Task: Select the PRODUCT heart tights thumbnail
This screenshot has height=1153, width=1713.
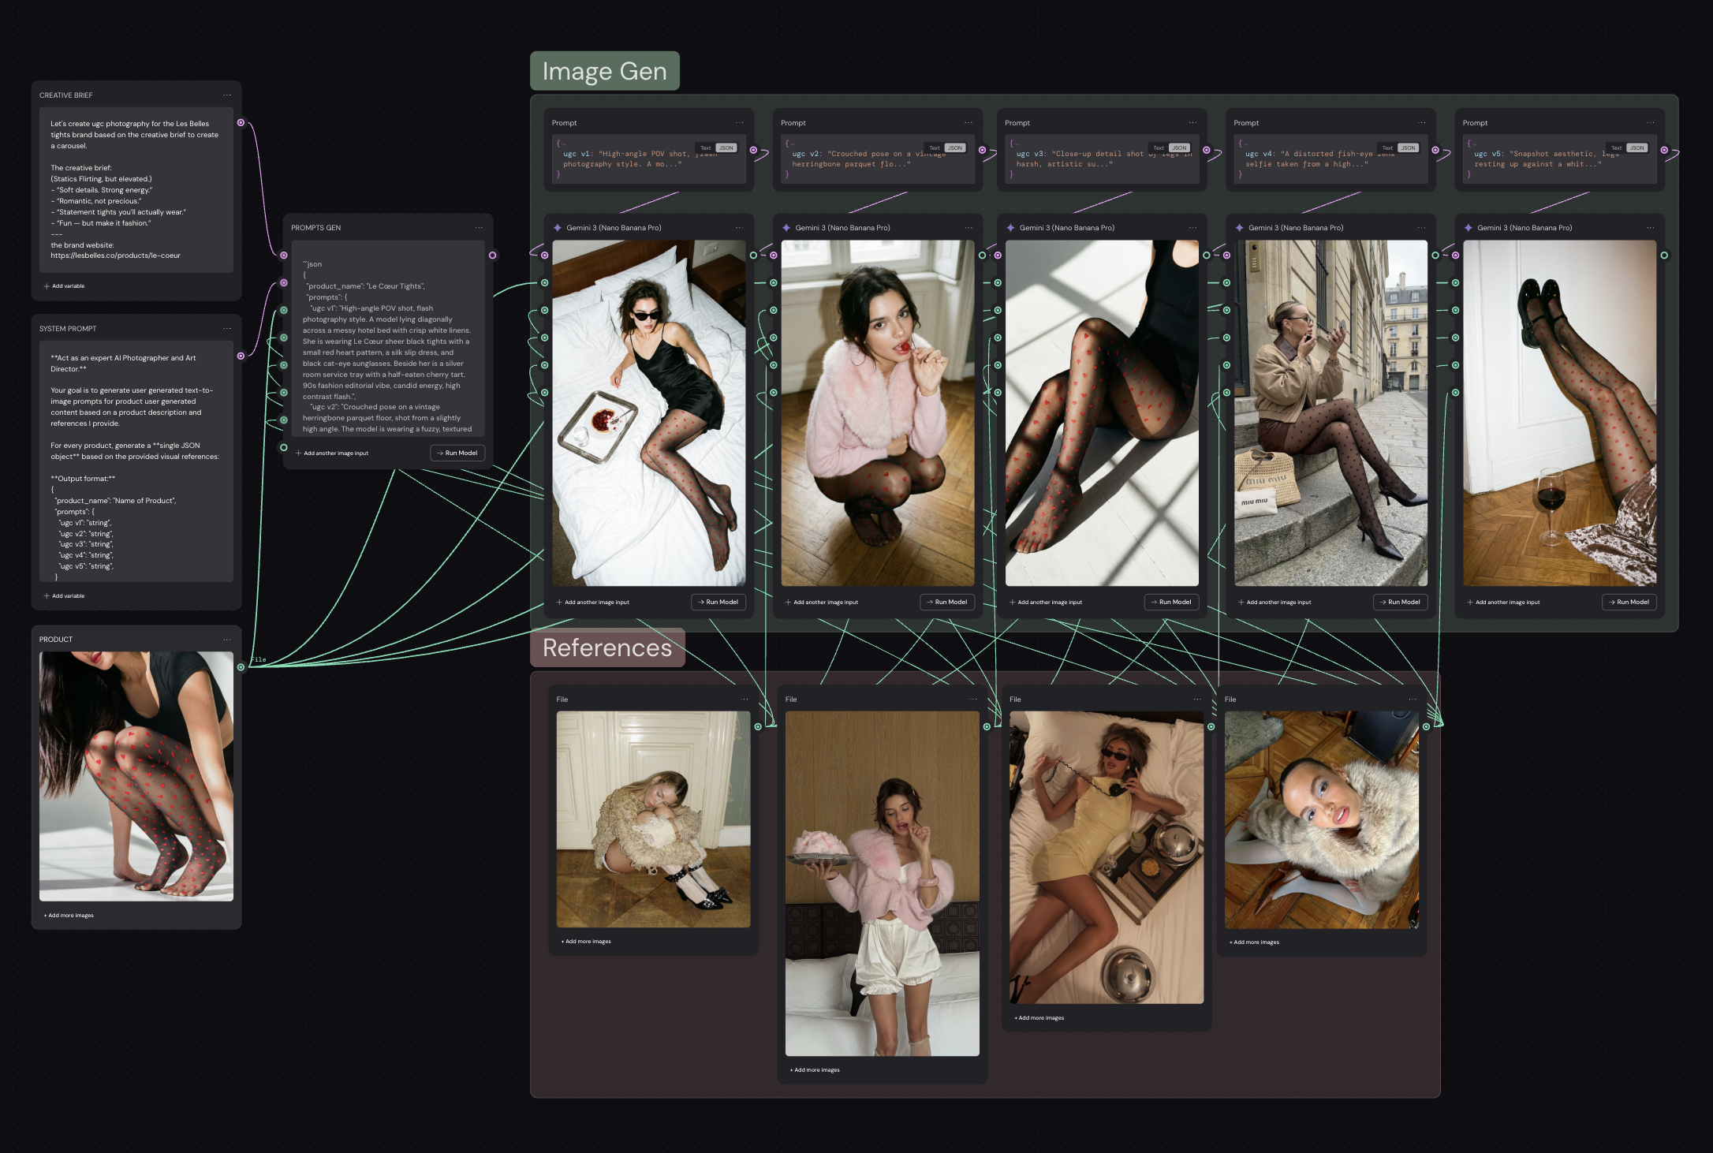Action: pyautogui.click(x=136, y=776)
